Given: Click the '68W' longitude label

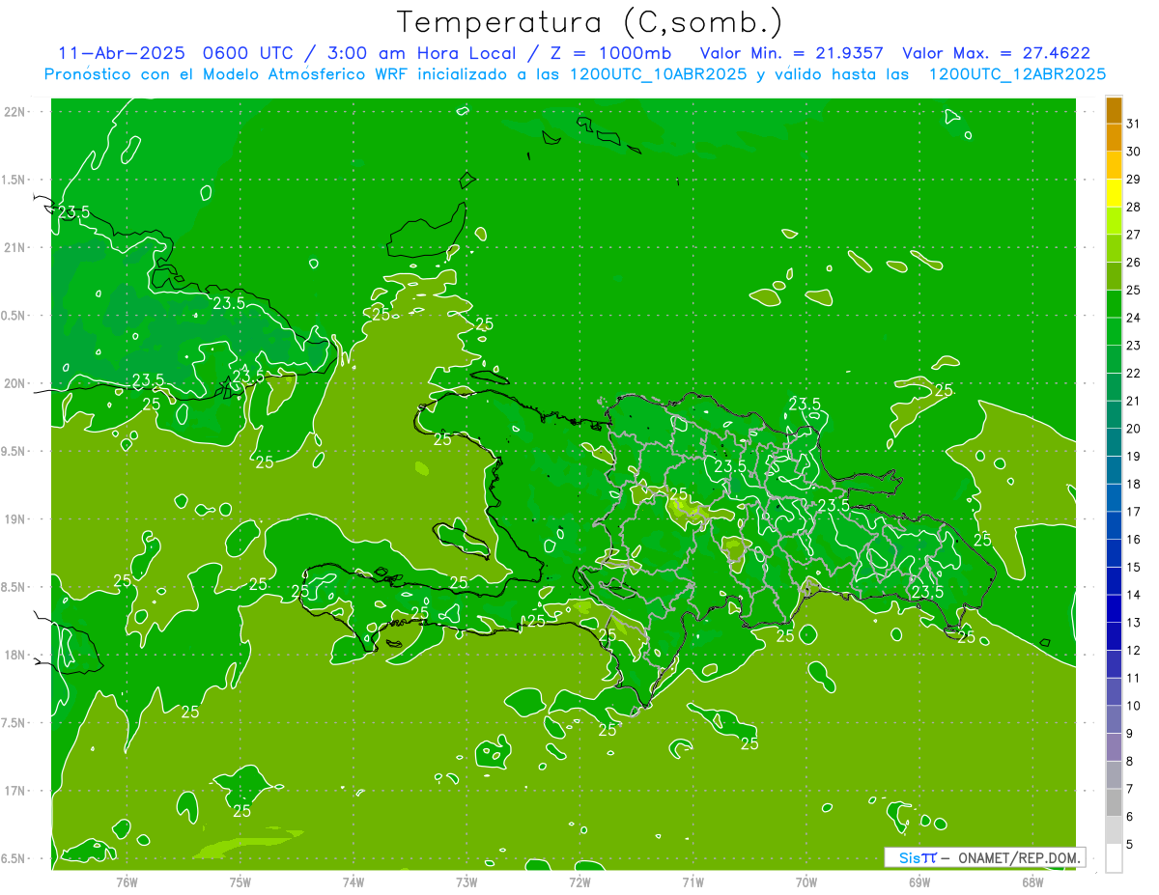Looking at the screenshot, I should tap(1032, 882).
